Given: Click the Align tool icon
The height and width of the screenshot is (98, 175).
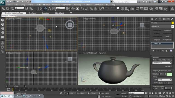Looking at the screenshot, I should click(127, 9).
